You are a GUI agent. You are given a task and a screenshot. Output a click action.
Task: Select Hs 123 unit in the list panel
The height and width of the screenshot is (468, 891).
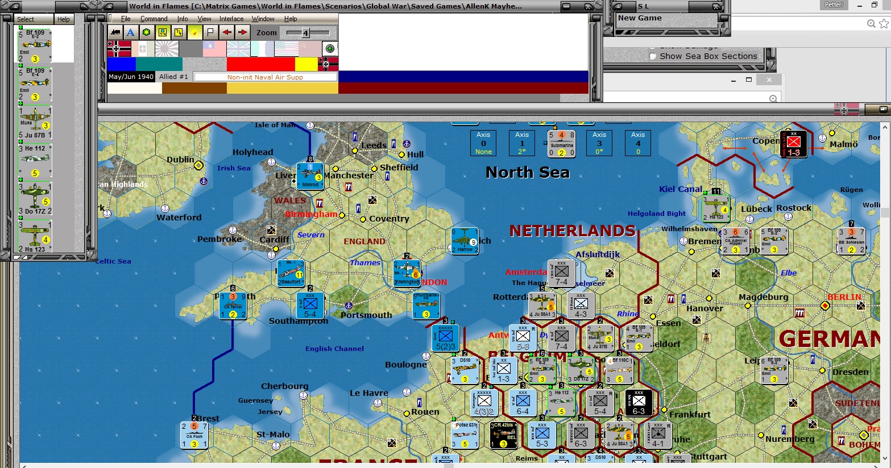pyautogui.click(x=35, y=236)
